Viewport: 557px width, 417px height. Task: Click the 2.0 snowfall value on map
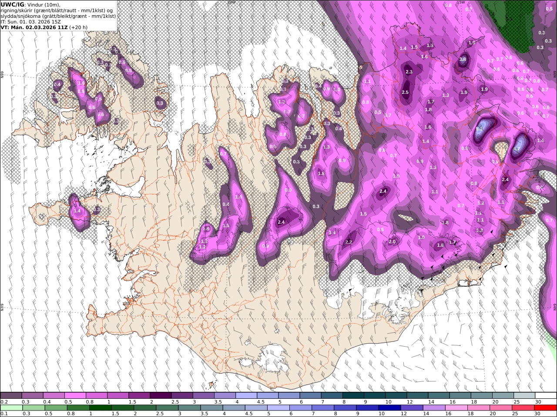click(392, 242)
